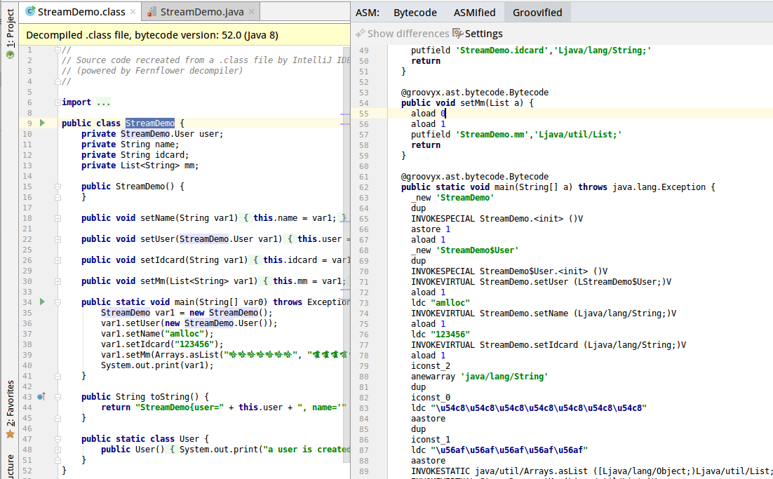Expand the folded setMm method
Image resolution: width=773 pixels, height=479 pixels.
pos(58,281)
